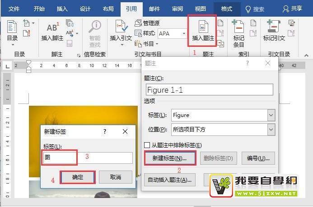Toggle the 从题注中排除标签 checkbox

point(147,145)
